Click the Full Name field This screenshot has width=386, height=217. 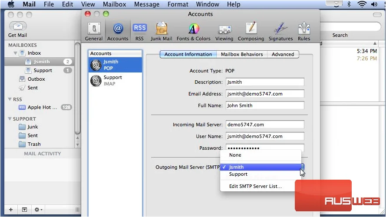[x=265, y=105]
